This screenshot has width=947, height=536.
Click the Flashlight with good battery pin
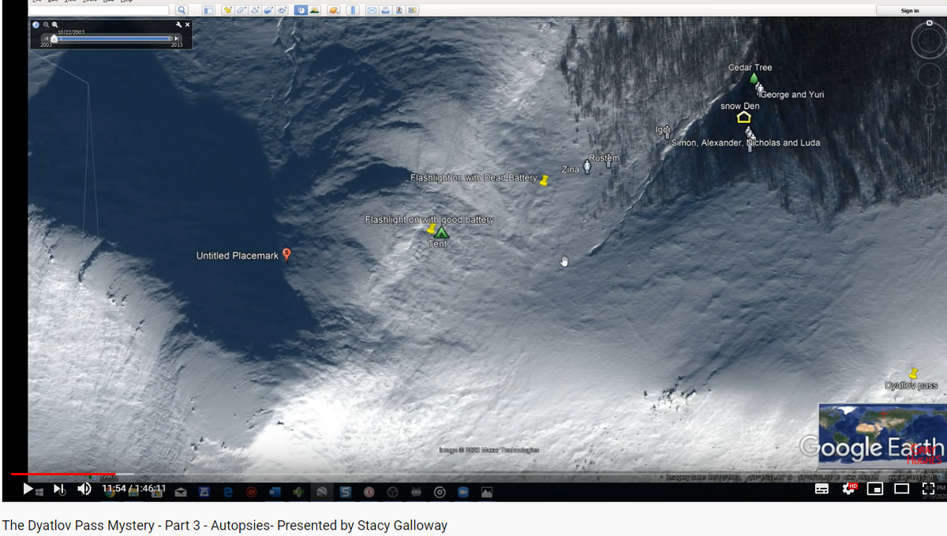click(431, 229)
